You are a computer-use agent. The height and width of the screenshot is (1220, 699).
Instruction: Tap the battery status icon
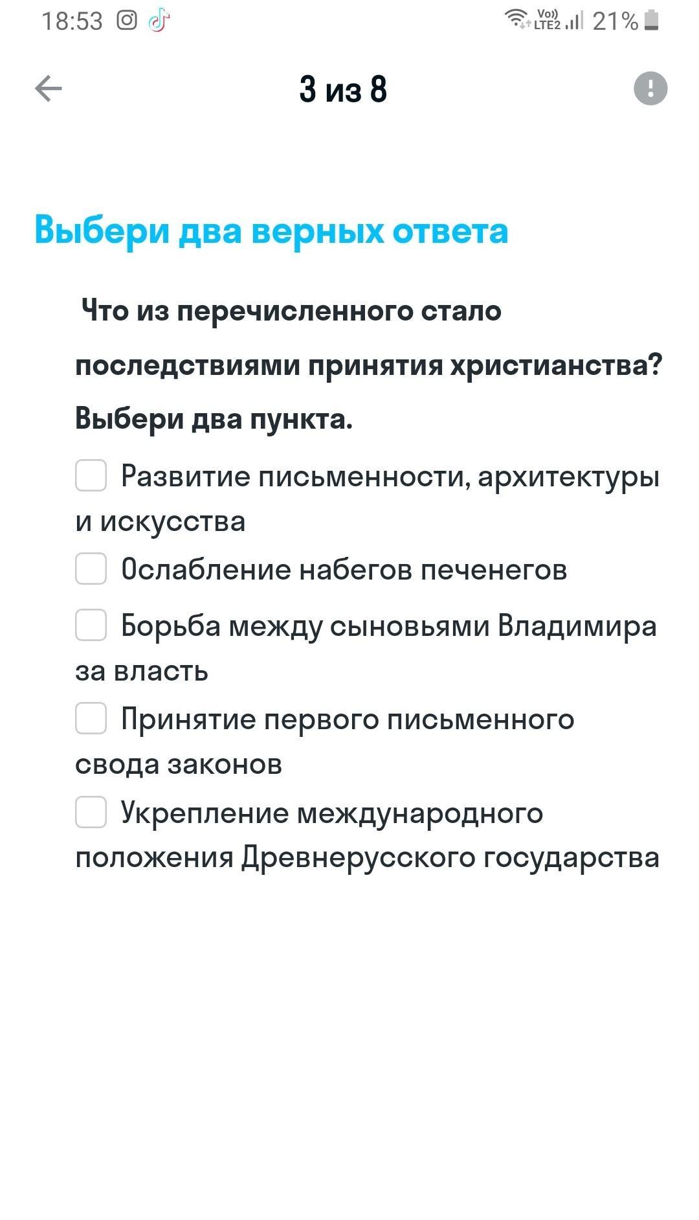pos(652,20)
